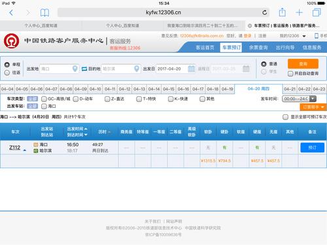327x245 pixels.
Task: Click the site statement footer link
Action: click(x=174, y=221)
